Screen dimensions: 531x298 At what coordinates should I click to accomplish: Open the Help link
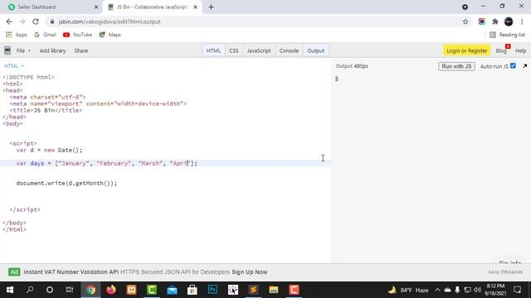pos(520,50)
